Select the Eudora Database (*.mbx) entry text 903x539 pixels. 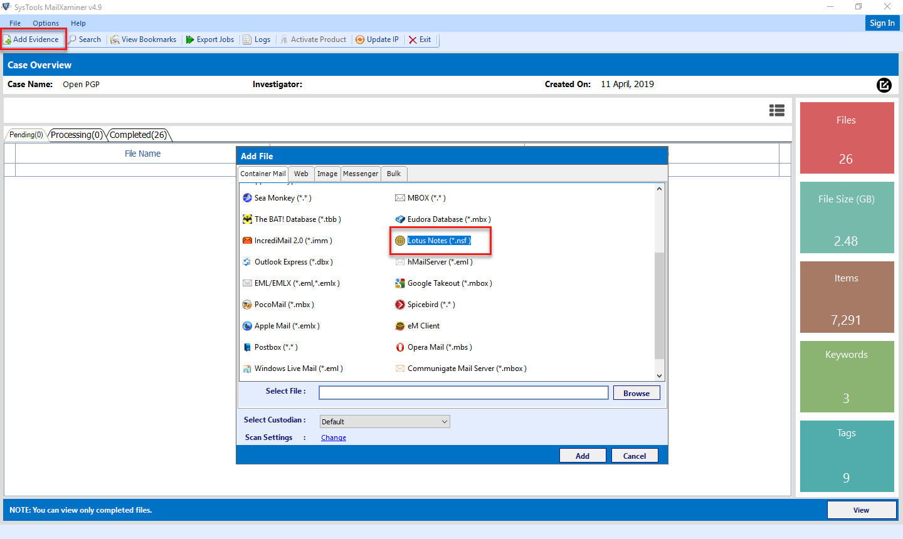[x=449, y=219]
